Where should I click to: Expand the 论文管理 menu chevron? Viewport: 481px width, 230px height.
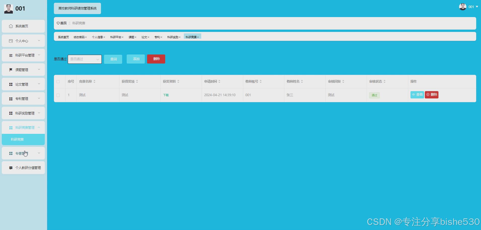[39, 84]
